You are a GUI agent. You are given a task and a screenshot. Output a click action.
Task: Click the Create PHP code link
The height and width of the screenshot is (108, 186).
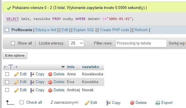pyautogui.click(x=114, y=30)
